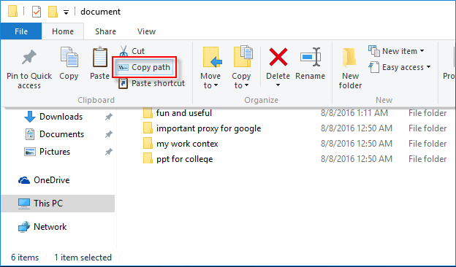Viewport: 456px width, 267px height.
Task: Select This PC in navigation pane
Action: coord(58,204)
